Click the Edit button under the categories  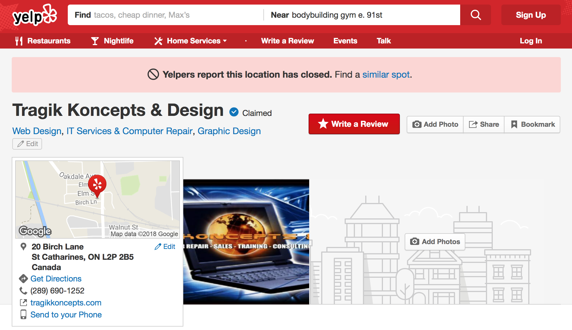click(27, 144)
